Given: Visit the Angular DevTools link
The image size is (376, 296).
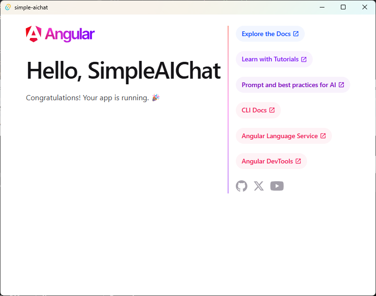Looking at the screenshot, I should tap(267, 162).
